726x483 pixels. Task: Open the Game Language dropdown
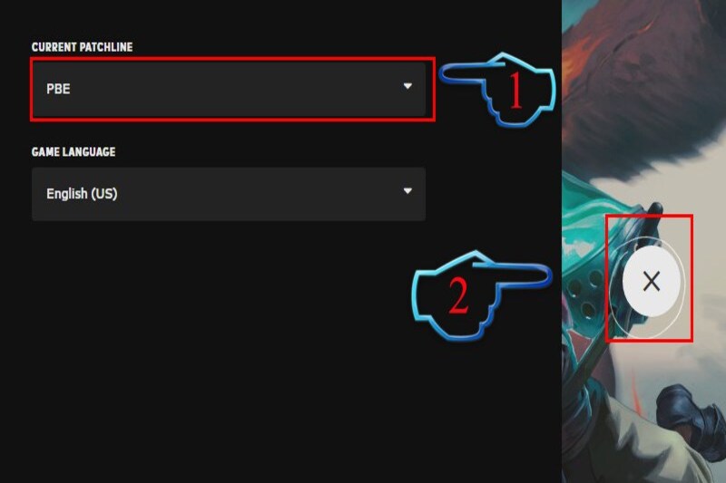229,194
